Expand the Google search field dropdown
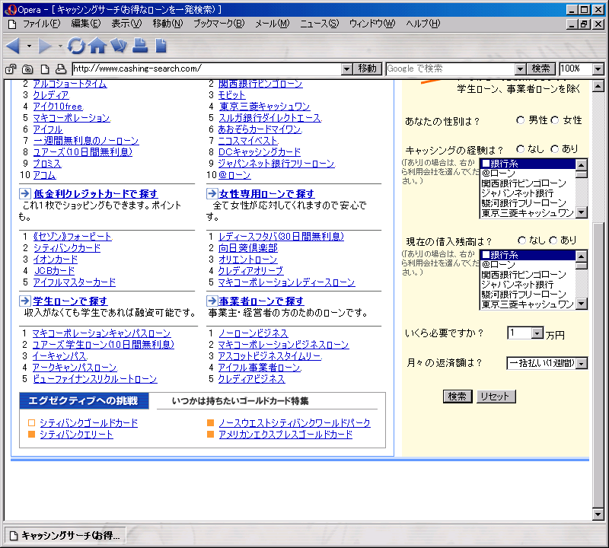The height and width of the screenshot is (548, 609). point(521,69)
